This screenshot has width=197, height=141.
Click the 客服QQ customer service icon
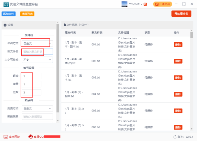(x=31, y=137)
